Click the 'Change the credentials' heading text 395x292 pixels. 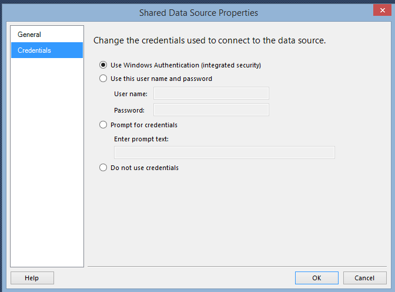click(x=210, y=40)
